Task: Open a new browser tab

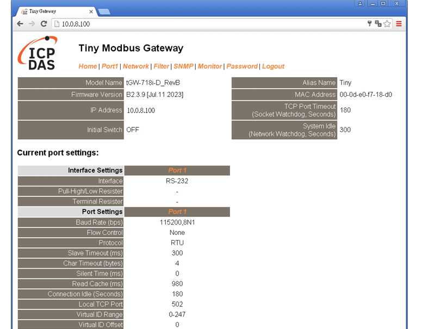Action: click(104, 11)
